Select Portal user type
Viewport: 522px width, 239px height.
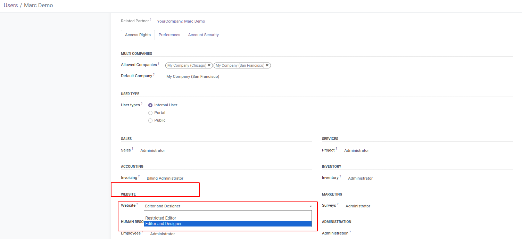tap(150, 113)
